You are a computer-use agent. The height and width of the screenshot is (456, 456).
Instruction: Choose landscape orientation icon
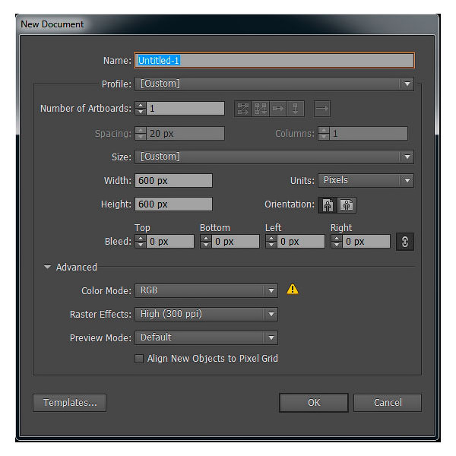[x=347, y=205]
